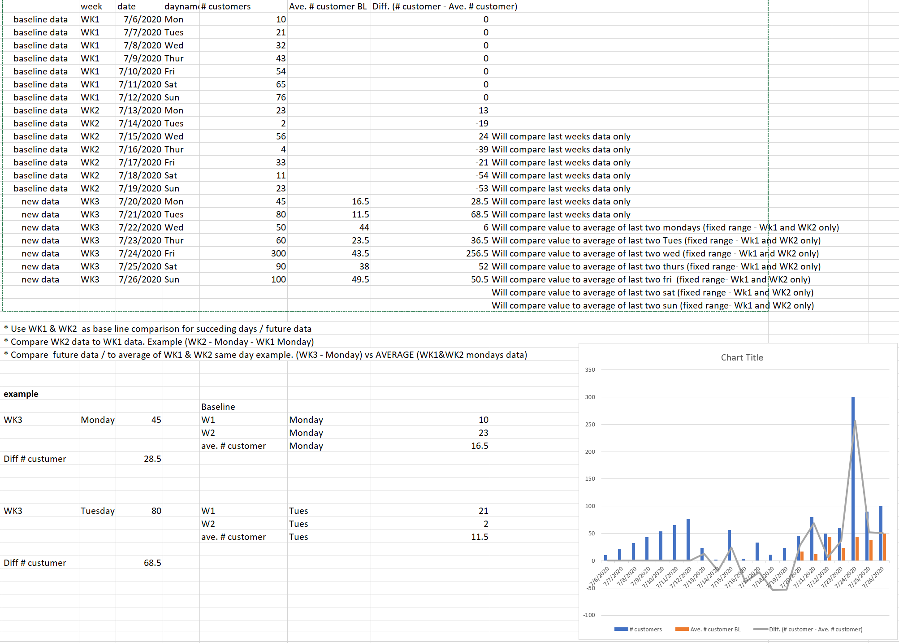Select the value 11.5 in Tues example
Image resolution: width=899 pixels, height=643 pixels.
[x=430, y=537]
